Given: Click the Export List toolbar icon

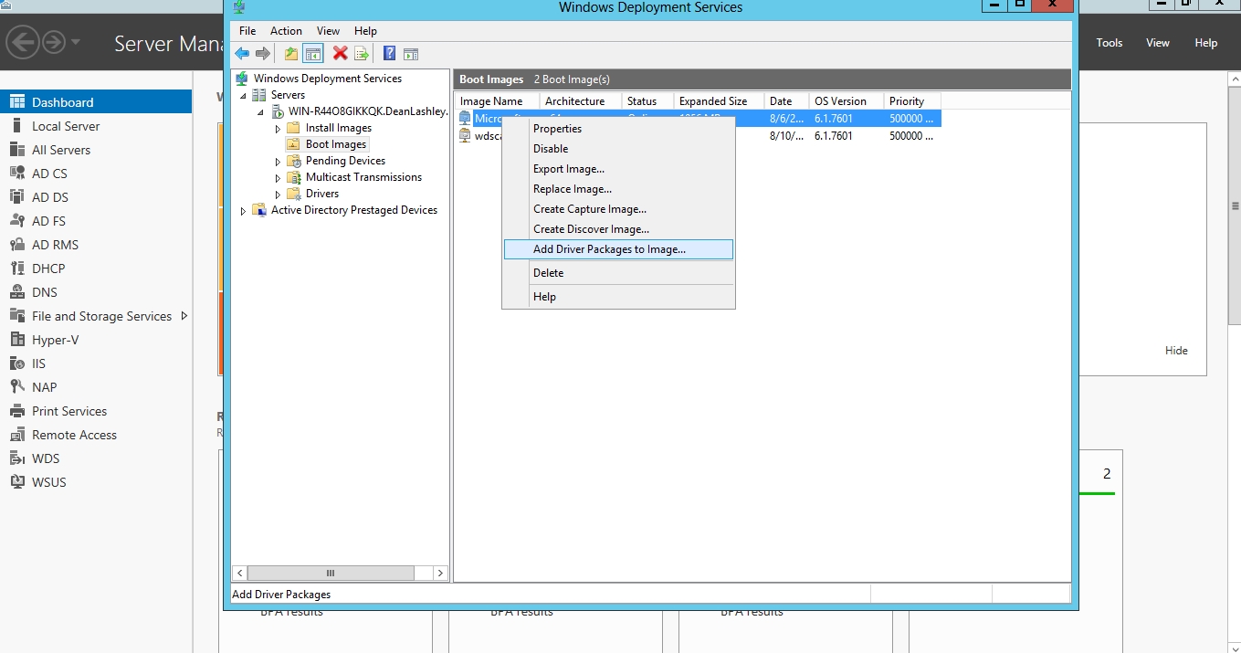Looking at the screenshot, I should (x=362, y=54).
